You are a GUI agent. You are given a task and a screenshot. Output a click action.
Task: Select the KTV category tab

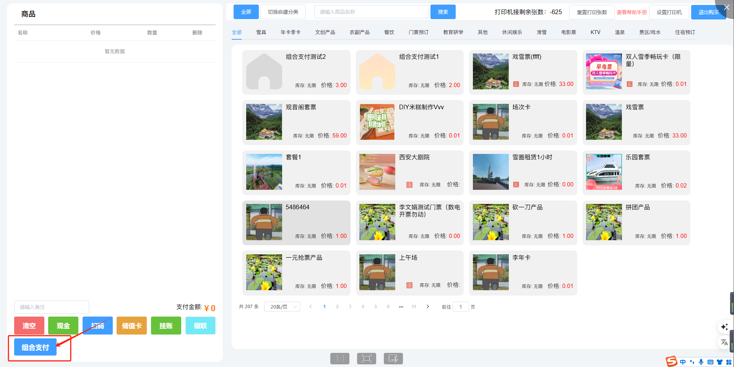pyautogui.click(x=595, y=32)
